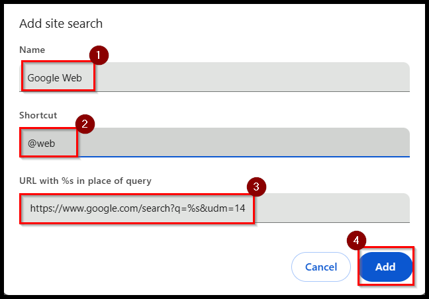Focus the Name input field
Viewport: 429px width, 299px height.
coord(215,77)
